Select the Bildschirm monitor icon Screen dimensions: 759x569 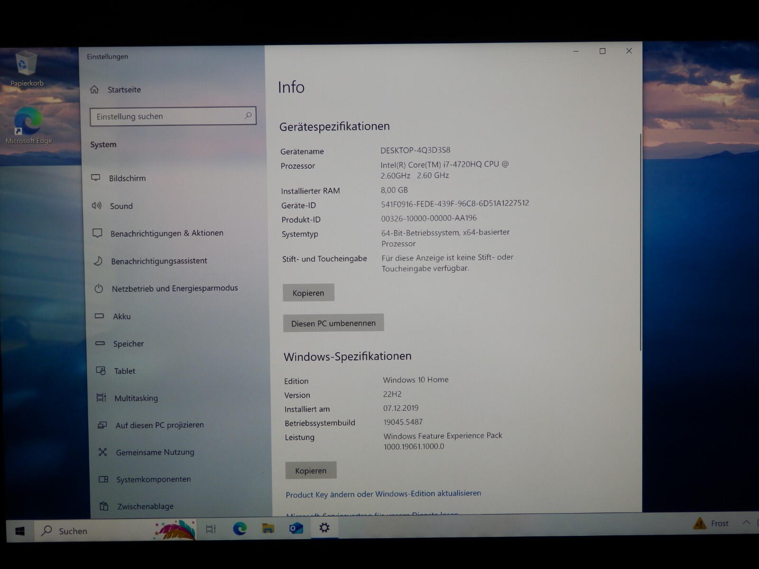click(96, 177)
